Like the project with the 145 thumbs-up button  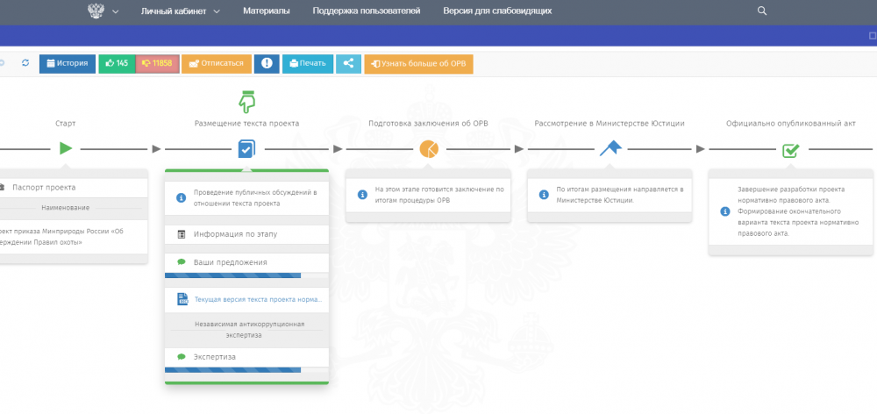click(x=115, y=63)
